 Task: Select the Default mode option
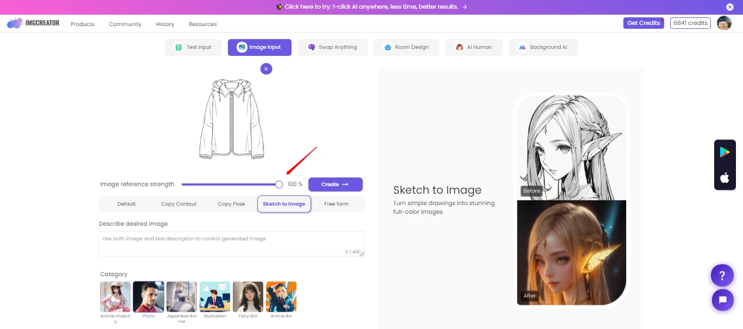126,204
